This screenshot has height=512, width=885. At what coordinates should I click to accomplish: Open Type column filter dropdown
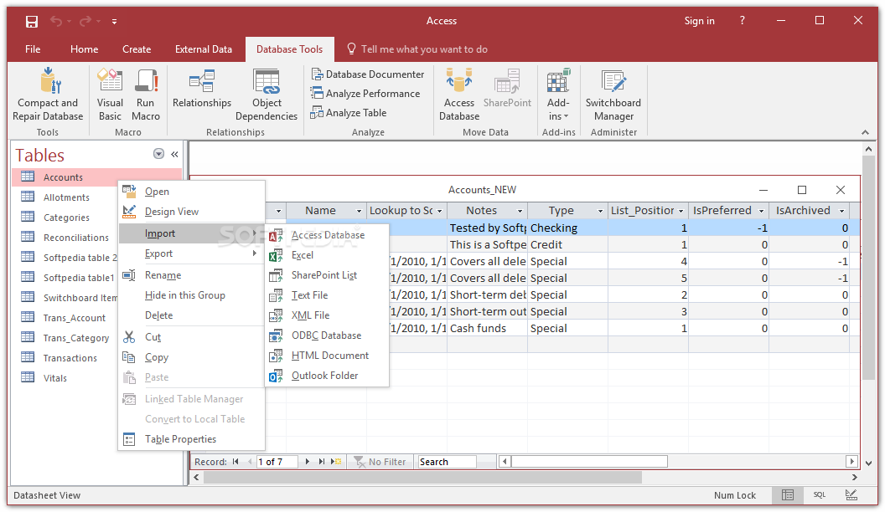pos(601,211)
